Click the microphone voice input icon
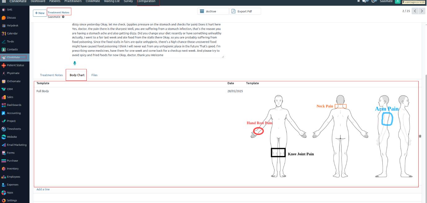427x203 pixels. click(75, 63)
